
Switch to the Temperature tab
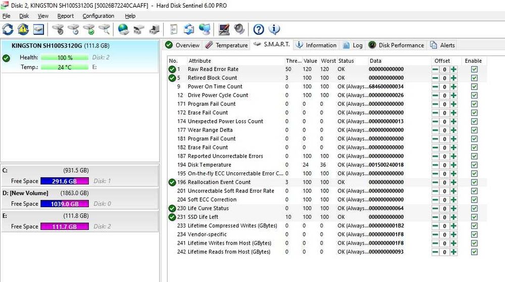(227, 45)
